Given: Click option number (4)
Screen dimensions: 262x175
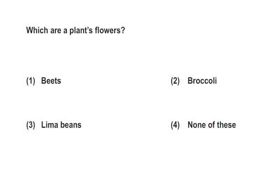Looking at the screenshot, I should point(175,125).
